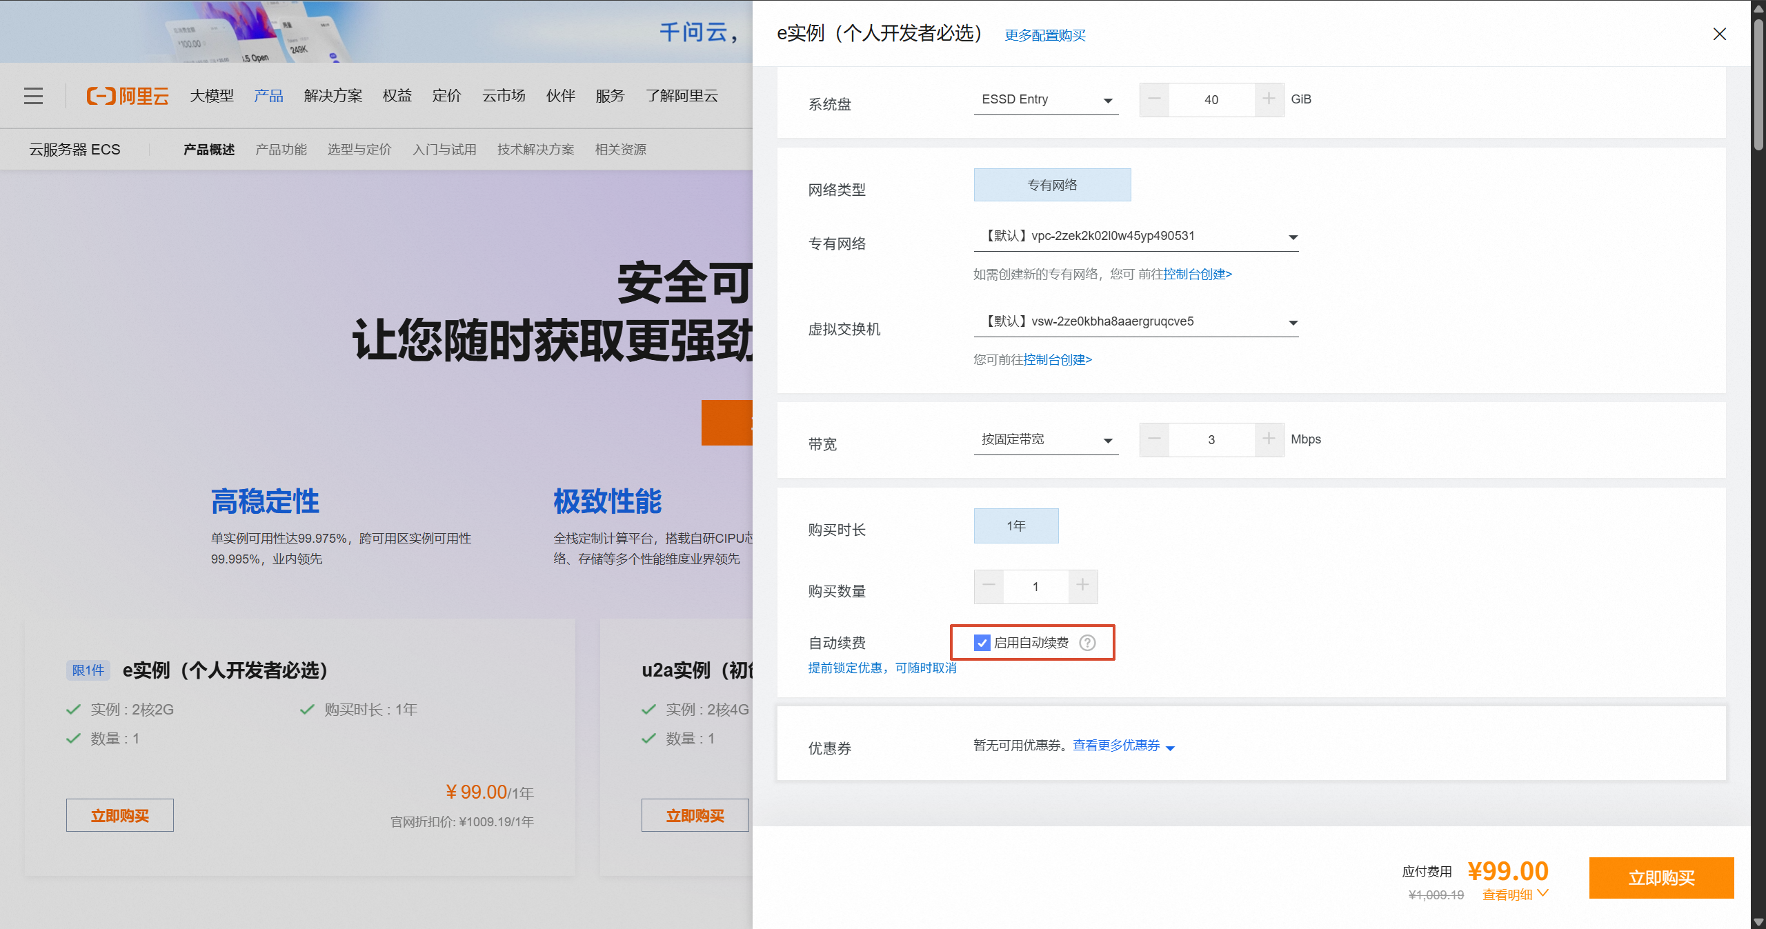Edit the system disk size value 40
Screen dimensions: 1766x929
point(1211,99)
